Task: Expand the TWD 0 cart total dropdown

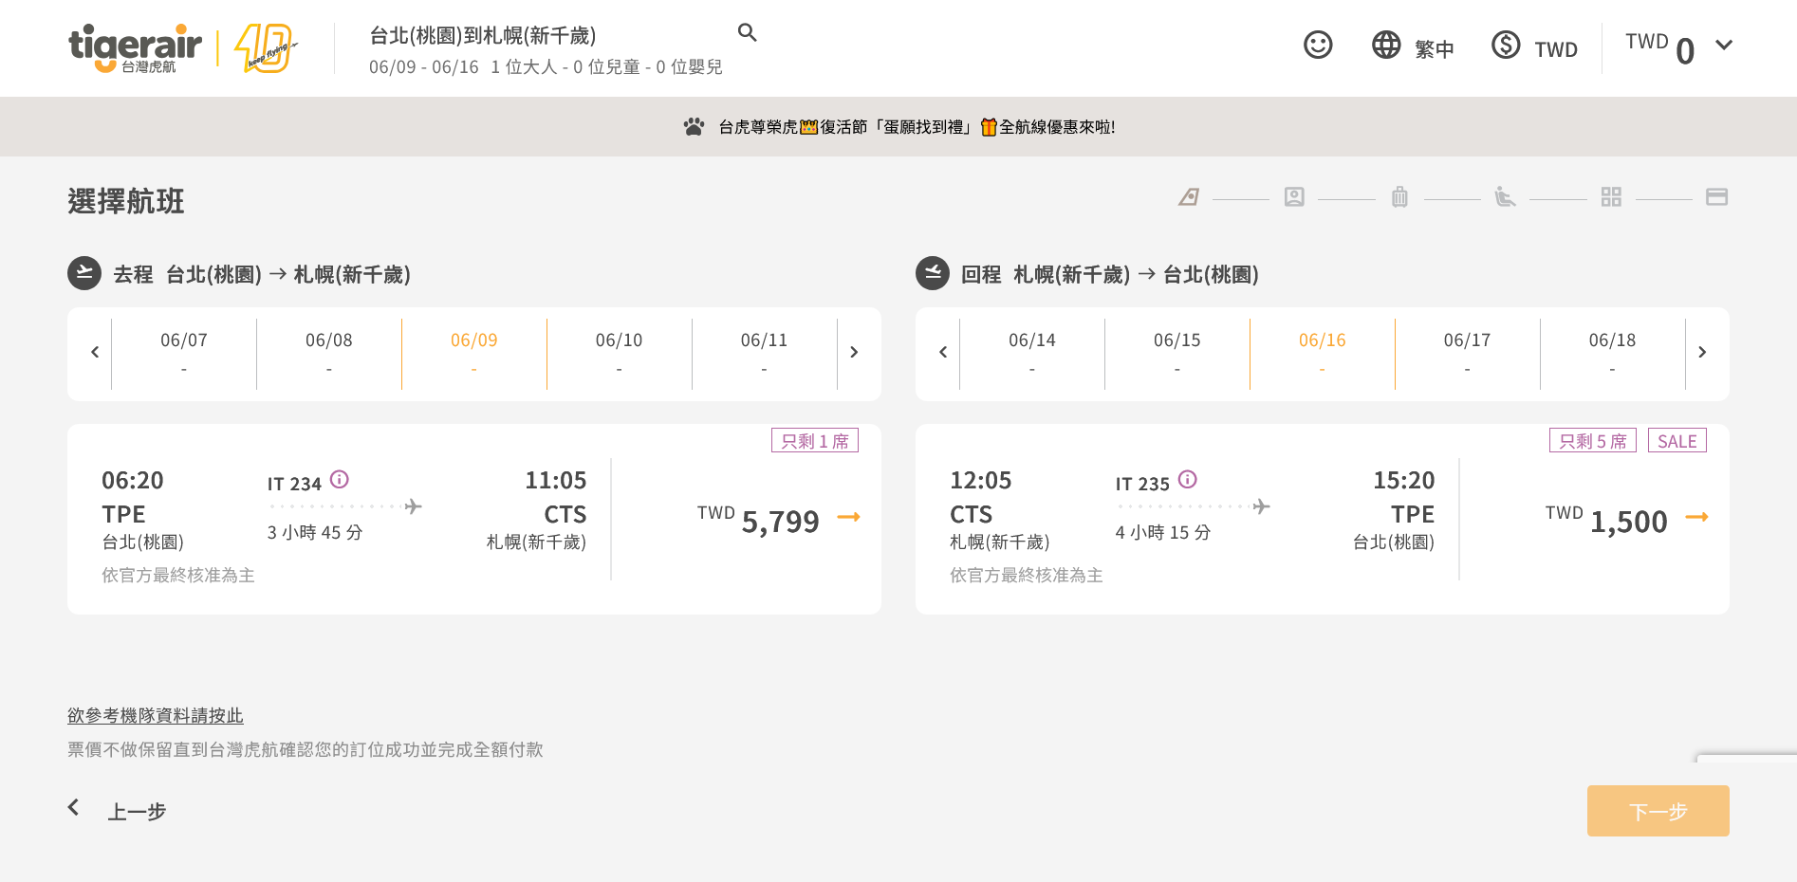Action: [1724, 45]
